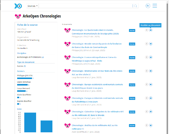Click the Huma-Num collection link
This screenshot has height=134, width=169.
22,48
